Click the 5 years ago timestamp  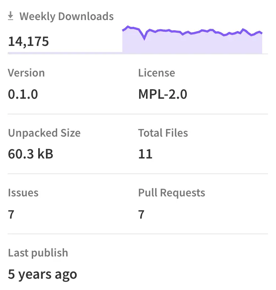[x=42, y=274]
